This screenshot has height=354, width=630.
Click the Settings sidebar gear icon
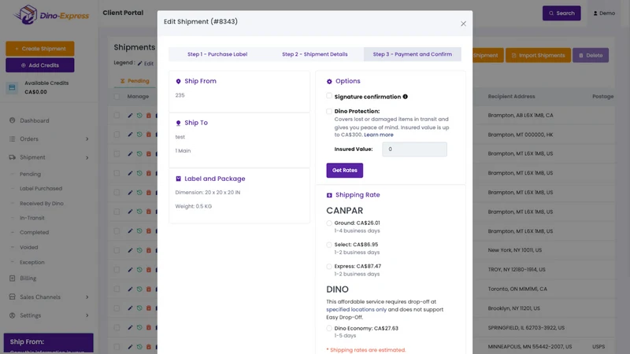pos(12,315)
